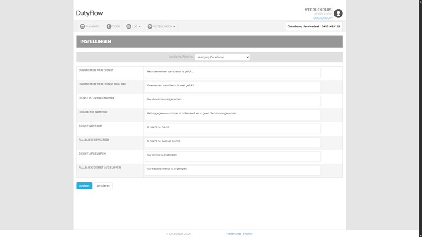This screenshot has width=422, height=237.
Task: Switch language to Nederlands
Action: tap(233, 234)
